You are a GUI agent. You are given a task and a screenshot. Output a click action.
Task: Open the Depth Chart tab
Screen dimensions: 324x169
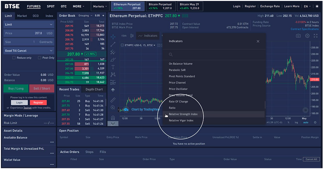(x=94, y=89)
